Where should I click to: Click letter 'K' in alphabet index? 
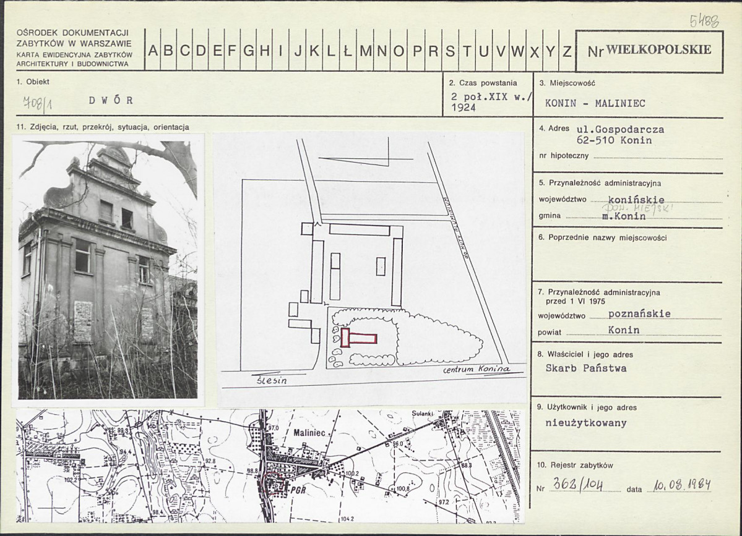[x=314, y=51]
